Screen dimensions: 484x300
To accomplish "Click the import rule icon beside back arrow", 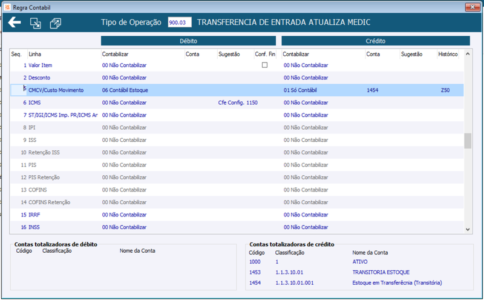I will click(x=35, y=23).
